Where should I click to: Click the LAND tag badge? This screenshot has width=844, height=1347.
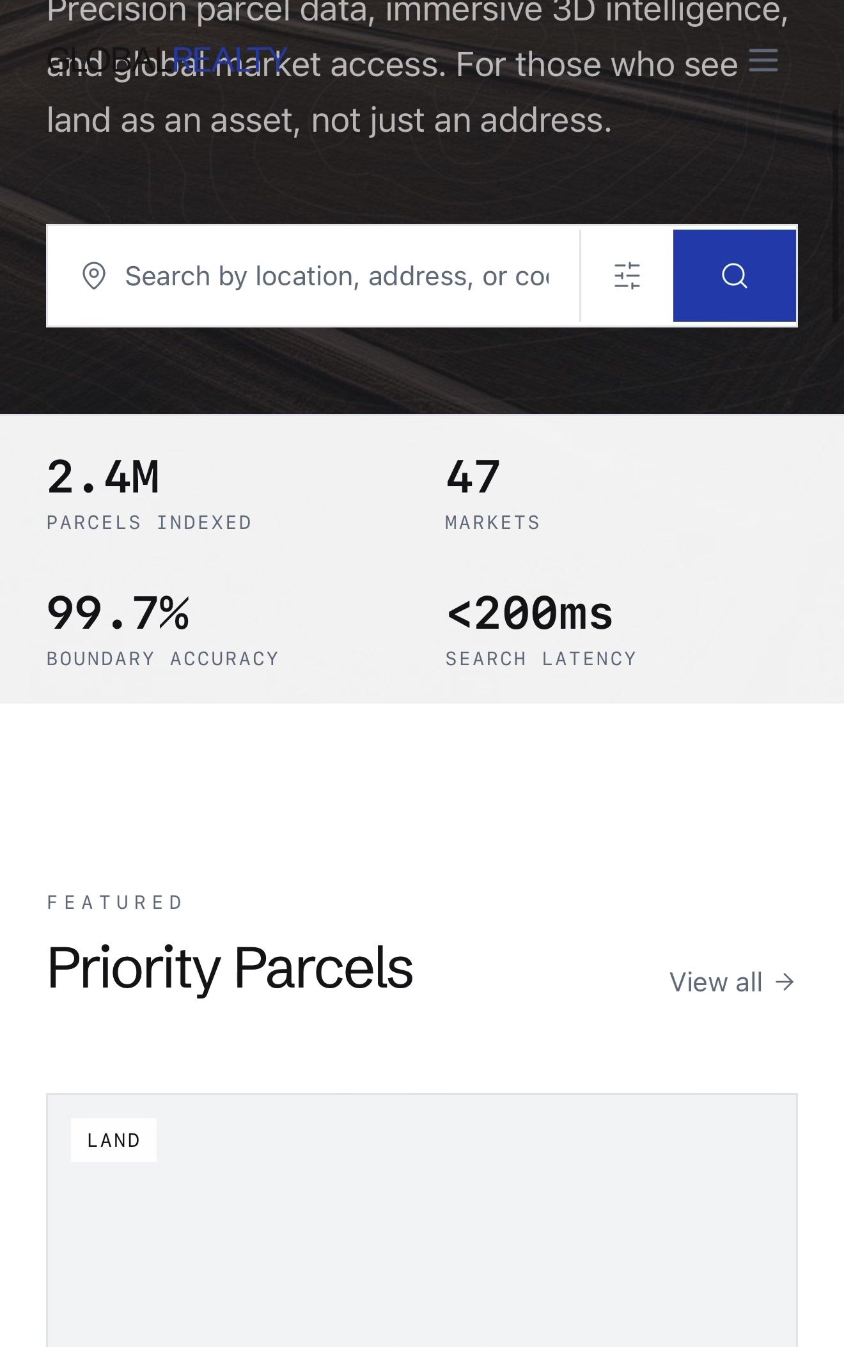click(x=114, y=1140)
